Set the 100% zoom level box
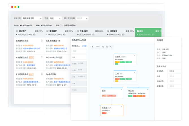This screenshot has width=189, height=126. pyautogui.click(x=98, y=47)
